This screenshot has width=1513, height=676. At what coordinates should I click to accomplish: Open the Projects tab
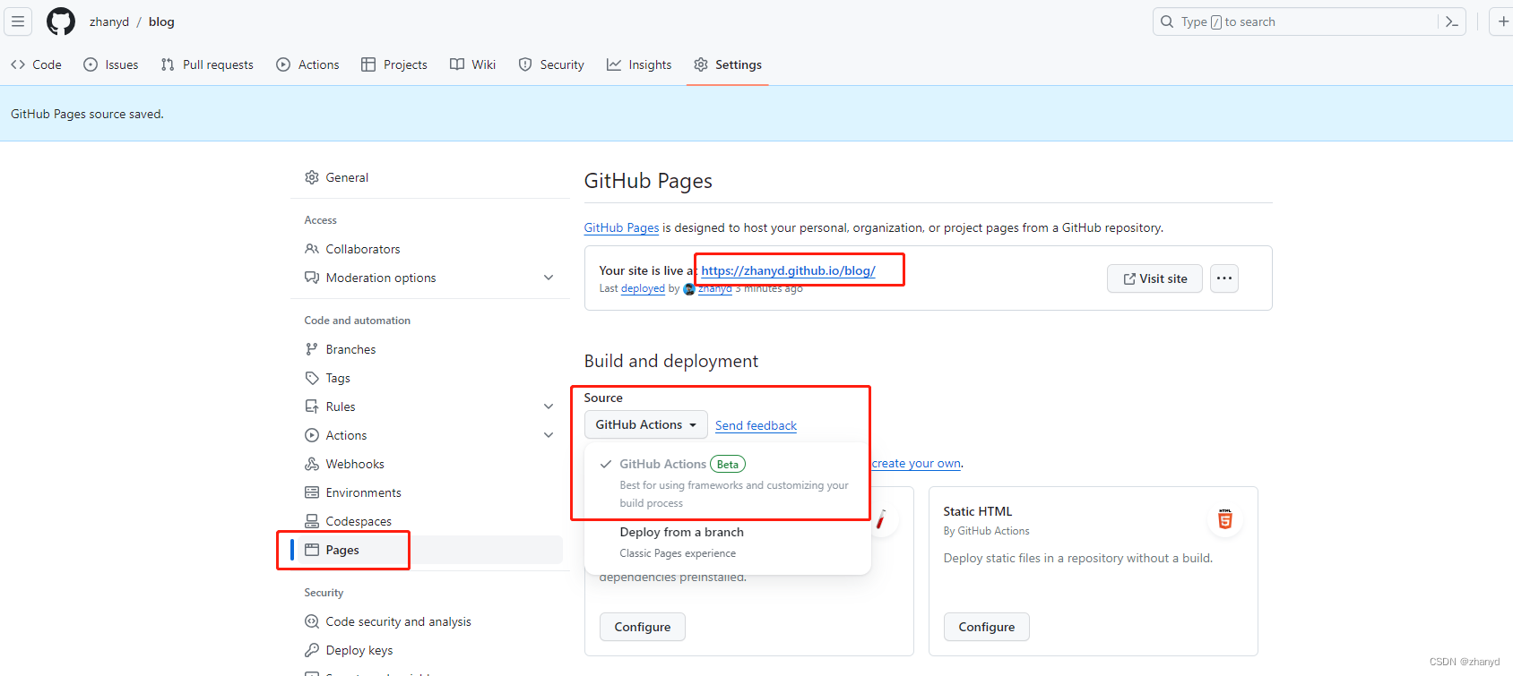pyautogui.click(x=394, y=64)
